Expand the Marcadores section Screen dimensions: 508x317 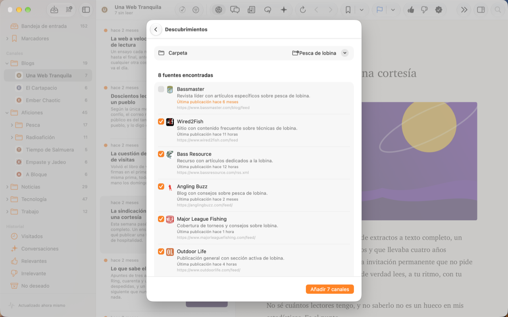(7, 39)
